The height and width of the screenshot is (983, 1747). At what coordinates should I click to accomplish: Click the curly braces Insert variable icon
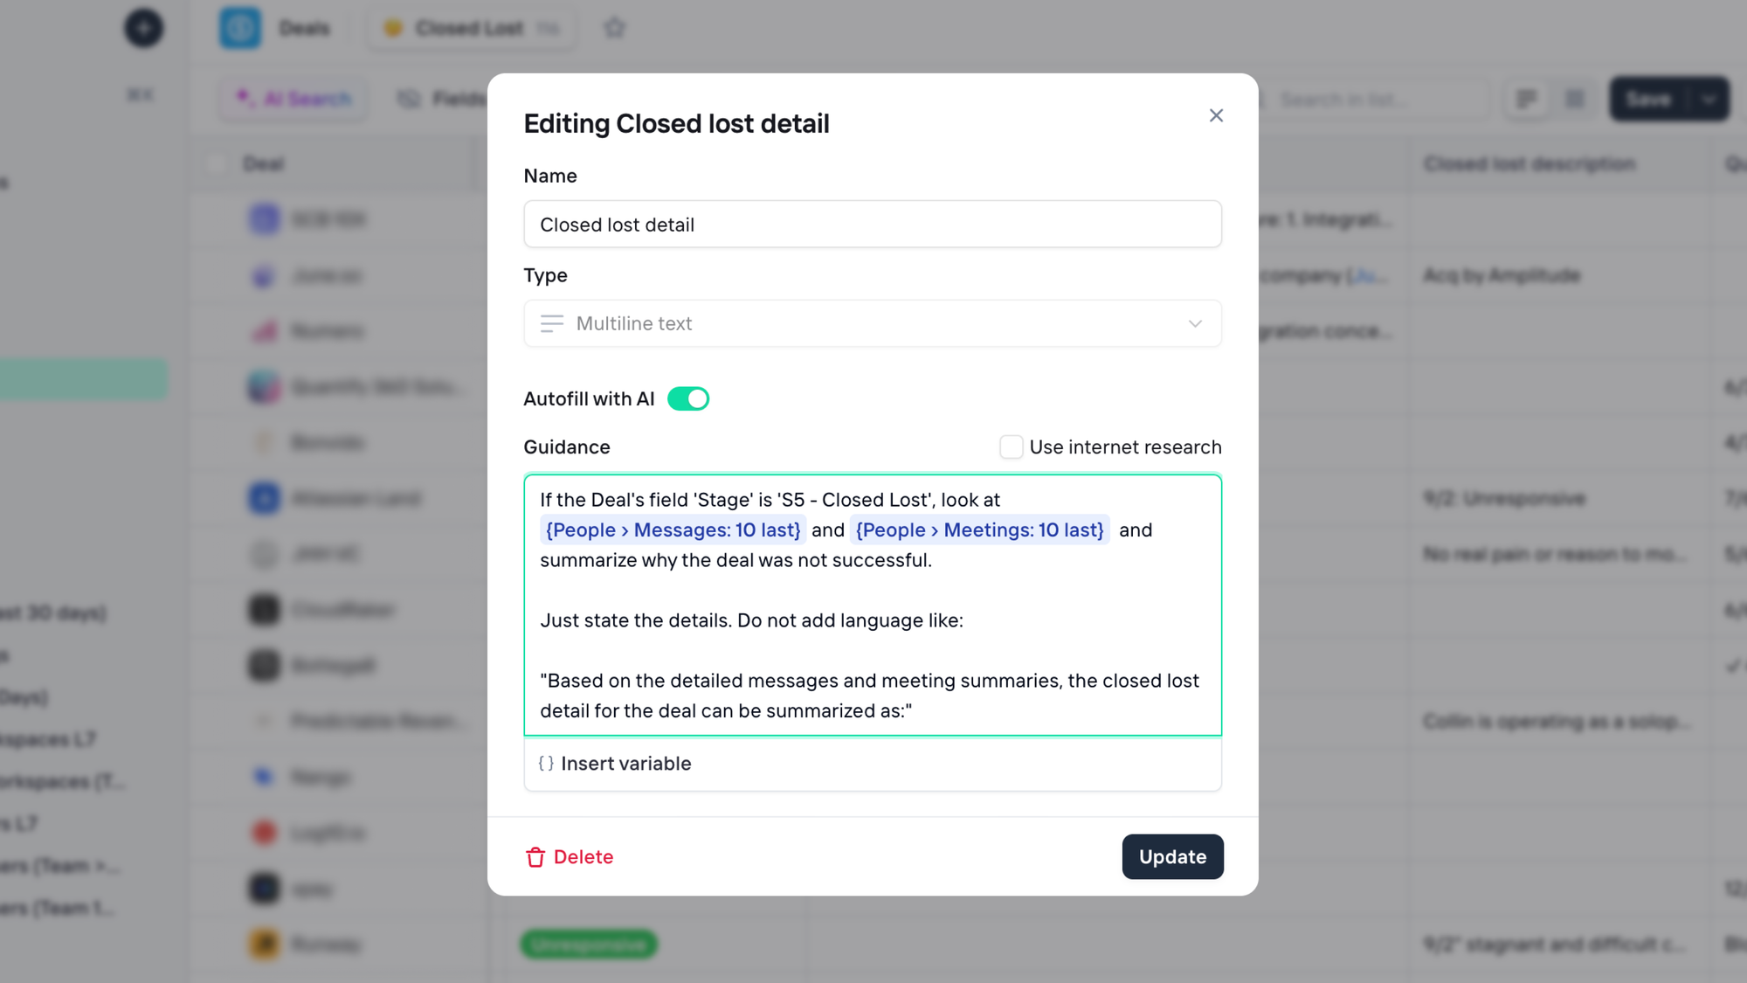546,764
